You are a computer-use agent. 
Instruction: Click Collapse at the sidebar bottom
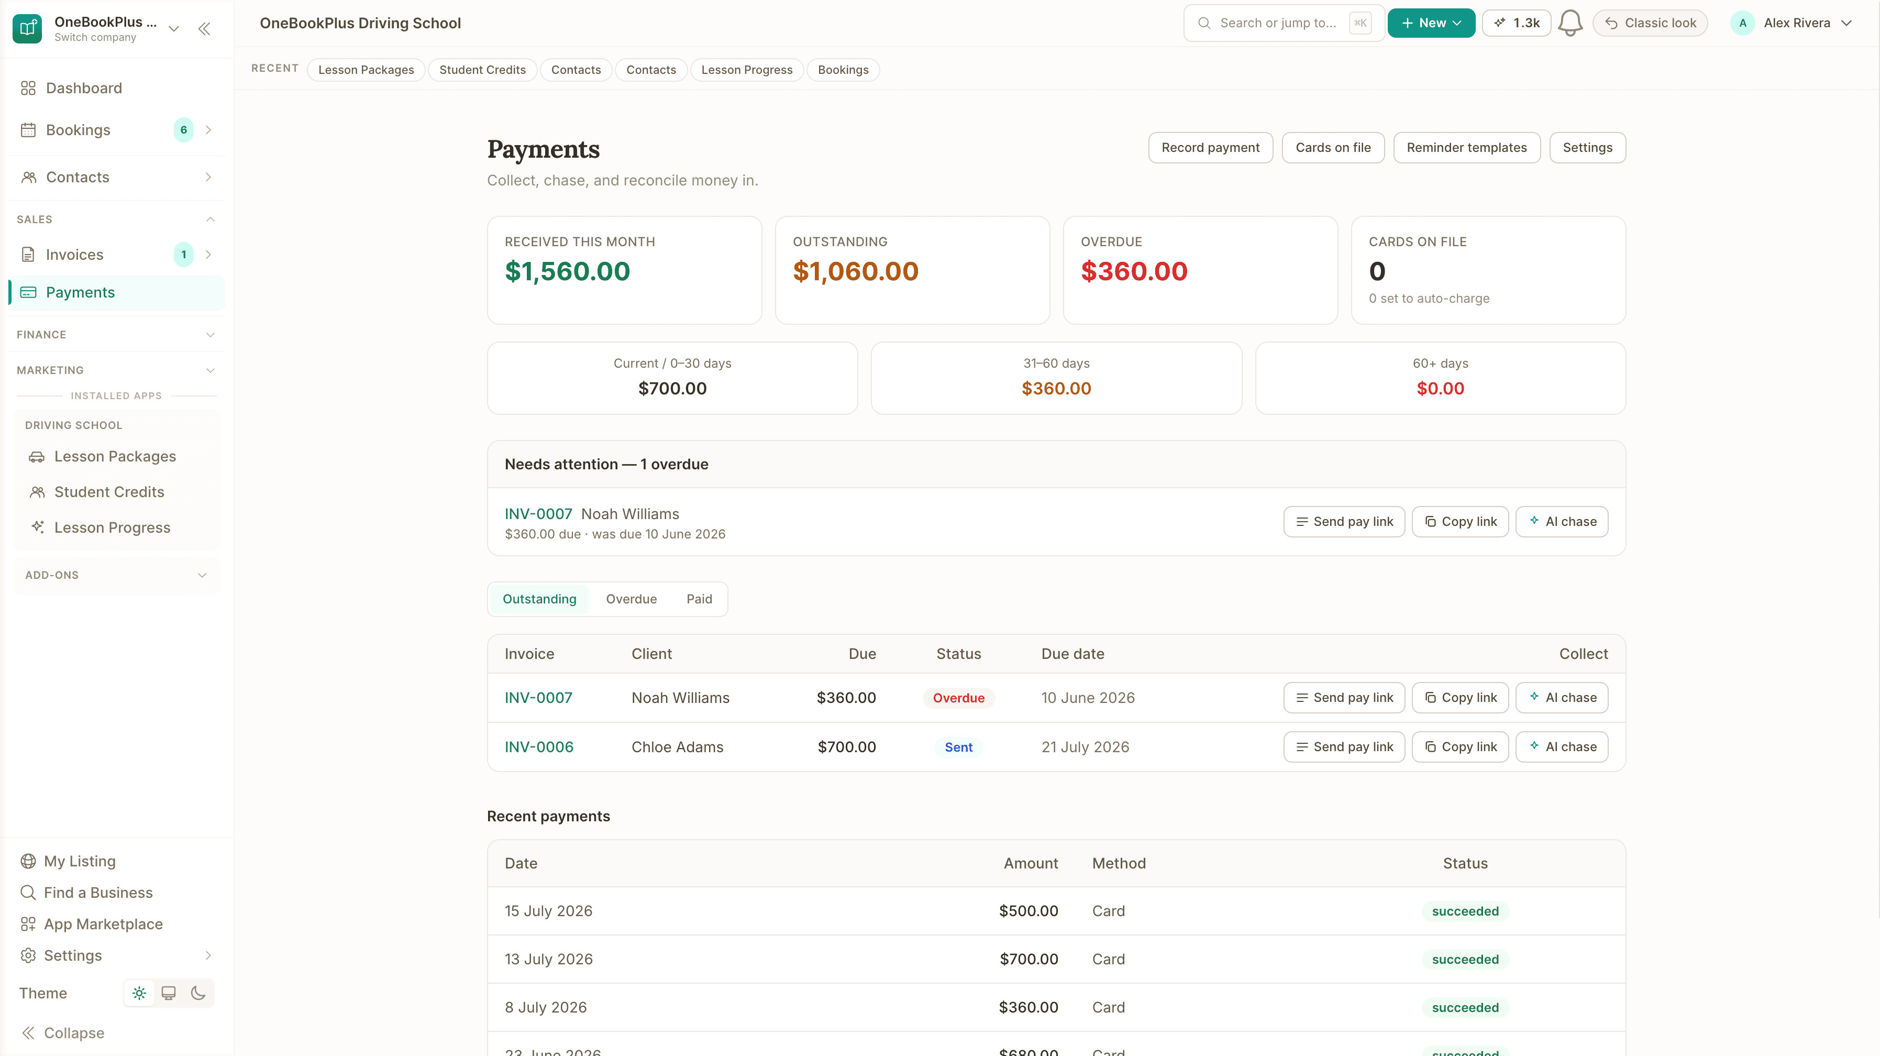coord(63,1033)
